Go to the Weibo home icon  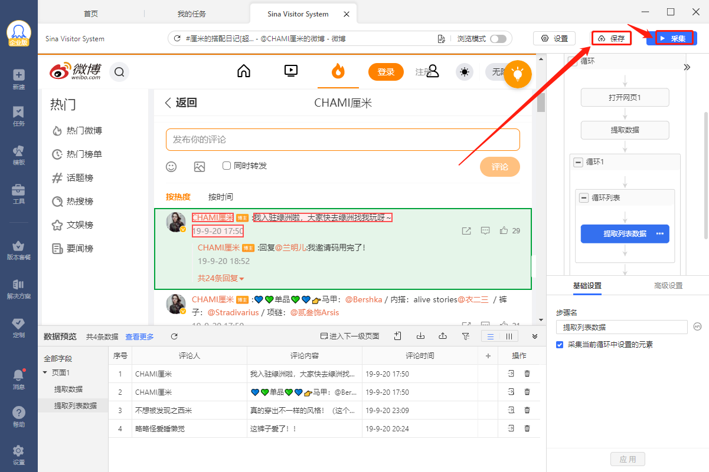244,71
